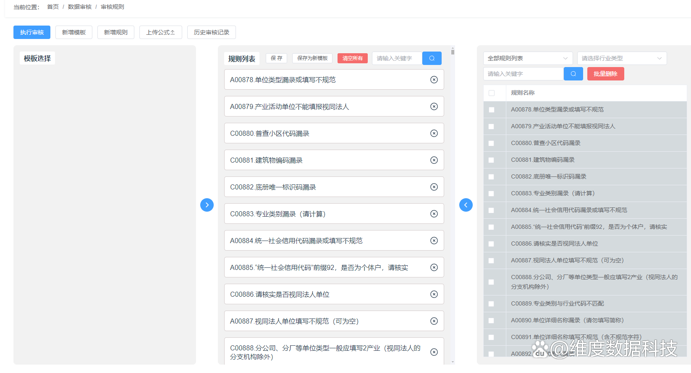Open 历史审核记录
The image size is (691, 373).
[x=212, y=32]
